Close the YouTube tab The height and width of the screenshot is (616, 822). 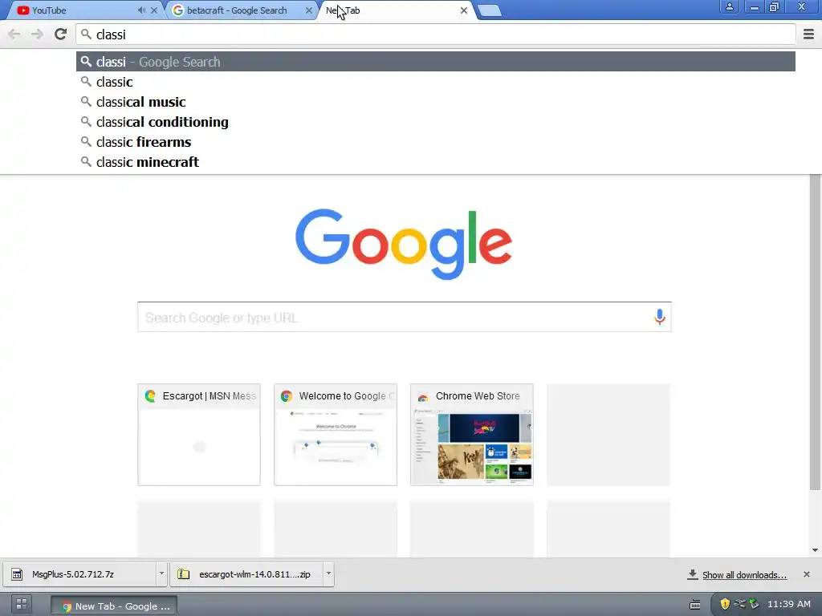coord(154,10)
